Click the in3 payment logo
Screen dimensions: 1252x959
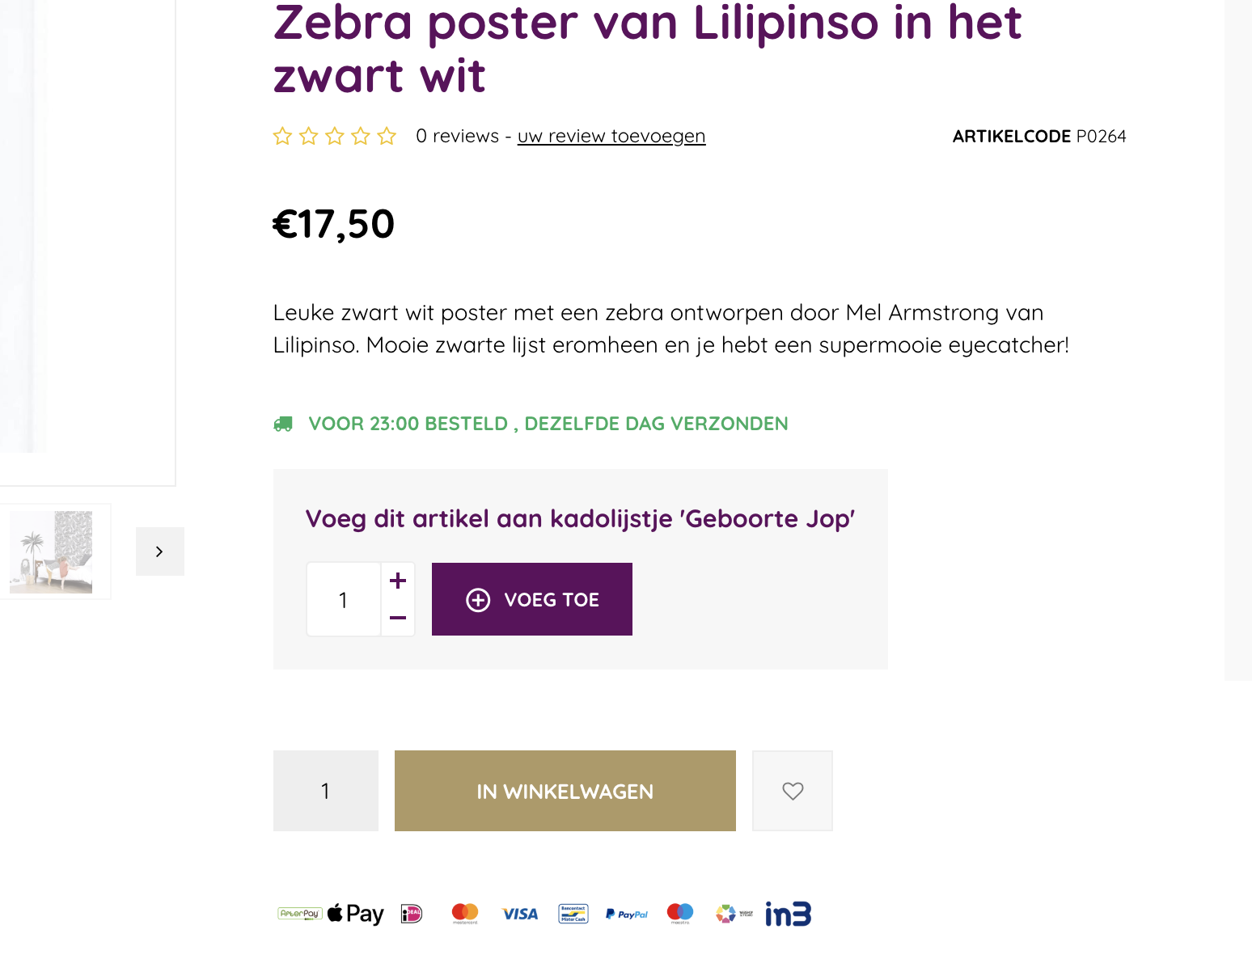[788, 914]
